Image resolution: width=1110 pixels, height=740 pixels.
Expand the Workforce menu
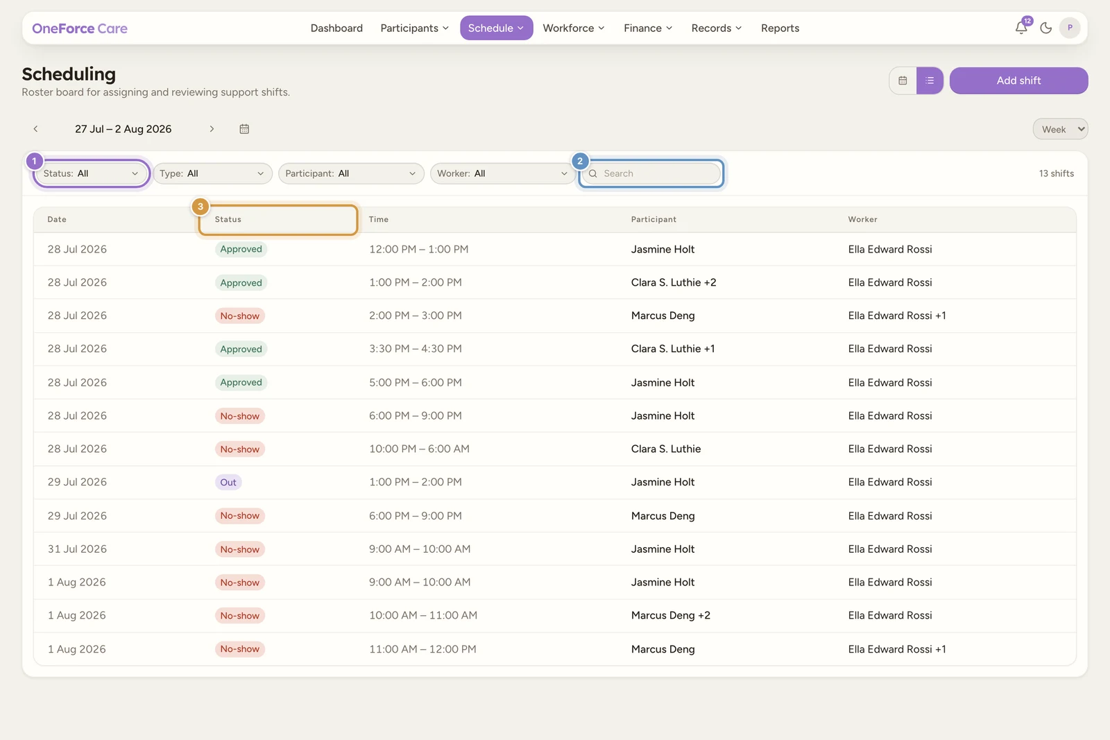click(574, 28)
